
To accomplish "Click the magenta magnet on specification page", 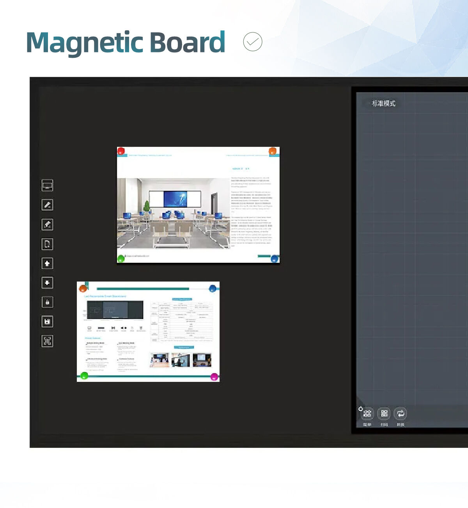I will click(x=214, y=377).
